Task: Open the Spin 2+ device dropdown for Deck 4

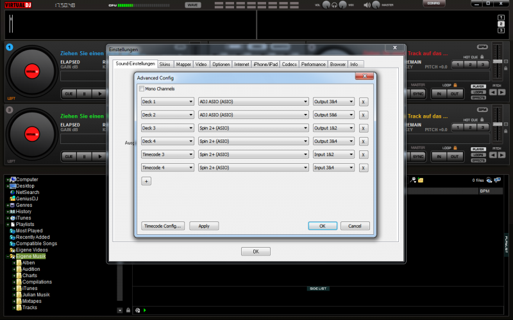Action: 253,141
